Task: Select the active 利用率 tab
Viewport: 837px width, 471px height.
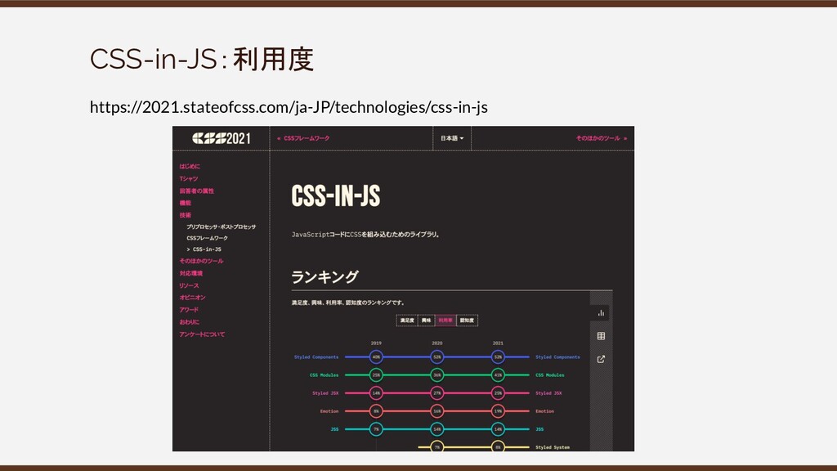Action: tap(445, 321)
